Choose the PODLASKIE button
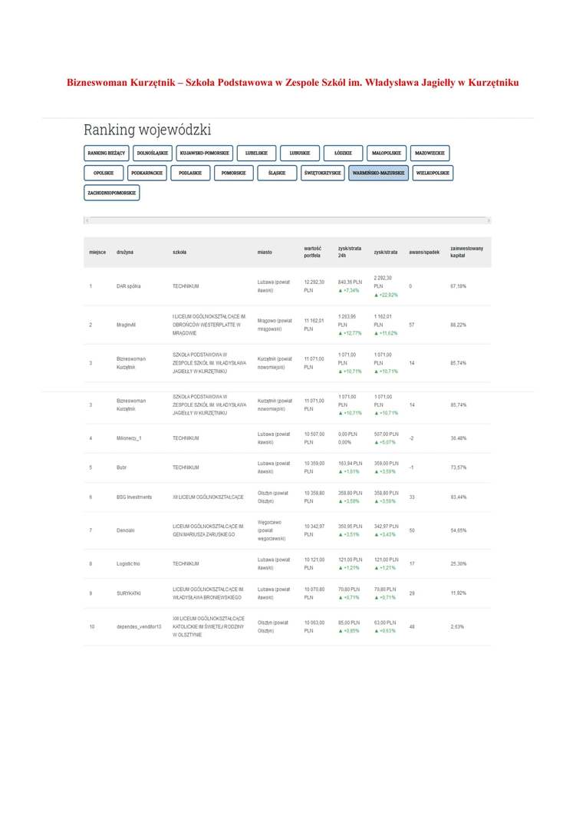Screen dimensions: 586x829 pyautogui.click(x=190, y=173)
